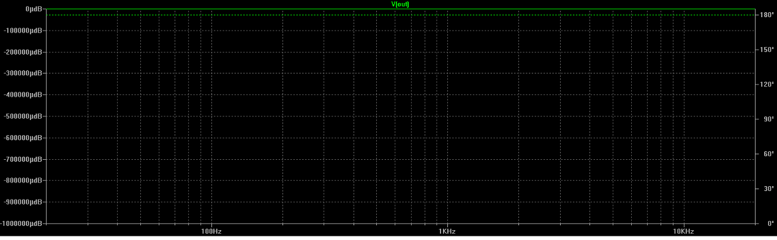Click the 1KHz frequency axis label

[x=447, y=231]
